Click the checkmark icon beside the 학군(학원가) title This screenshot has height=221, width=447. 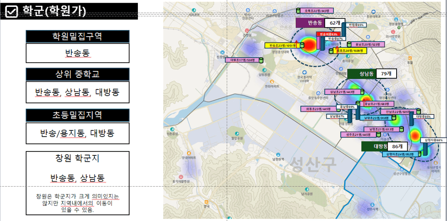coord(12,11)
